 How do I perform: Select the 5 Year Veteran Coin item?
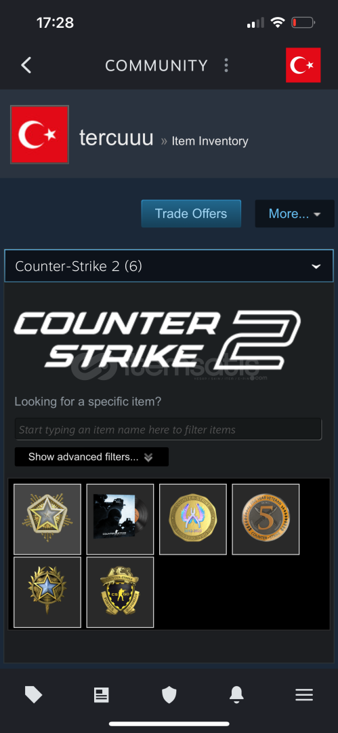(x=266, y=519)
